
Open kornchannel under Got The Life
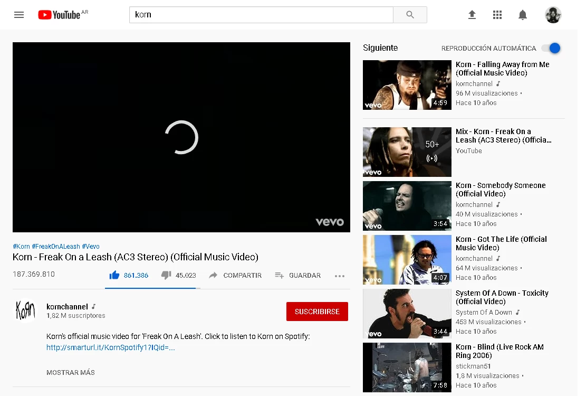click(x=474, y=258)
